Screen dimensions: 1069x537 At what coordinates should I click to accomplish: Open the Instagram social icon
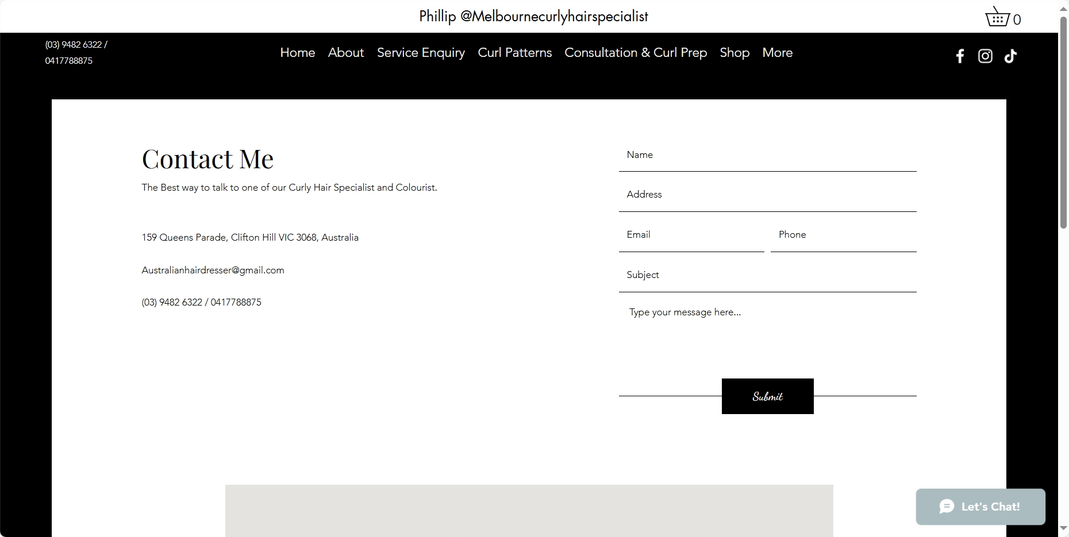[x=985, y=56]
